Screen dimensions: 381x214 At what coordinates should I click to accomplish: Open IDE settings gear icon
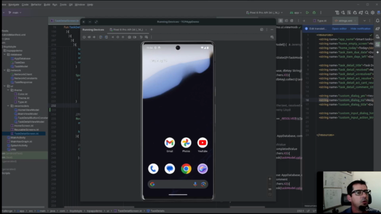pos(373,12)
